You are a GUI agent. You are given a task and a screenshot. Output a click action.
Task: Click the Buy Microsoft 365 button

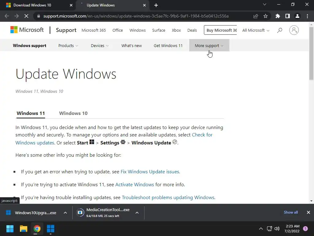220,30
